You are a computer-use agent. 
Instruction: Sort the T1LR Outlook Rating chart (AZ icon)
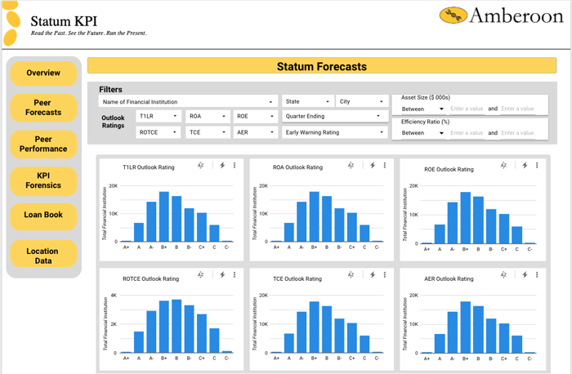(x=201, y=166)
